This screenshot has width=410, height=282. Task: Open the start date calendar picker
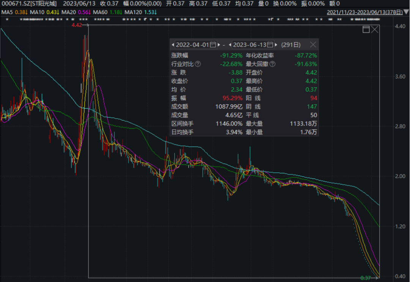pos(213,45)
